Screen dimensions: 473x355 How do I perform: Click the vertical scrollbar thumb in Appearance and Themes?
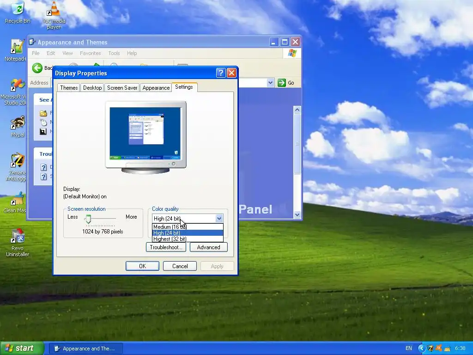pyautogui.click(x=297, y=144)
